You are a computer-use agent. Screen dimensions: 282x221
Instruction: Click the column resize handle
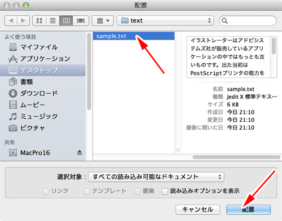click(x=178, y=150)
